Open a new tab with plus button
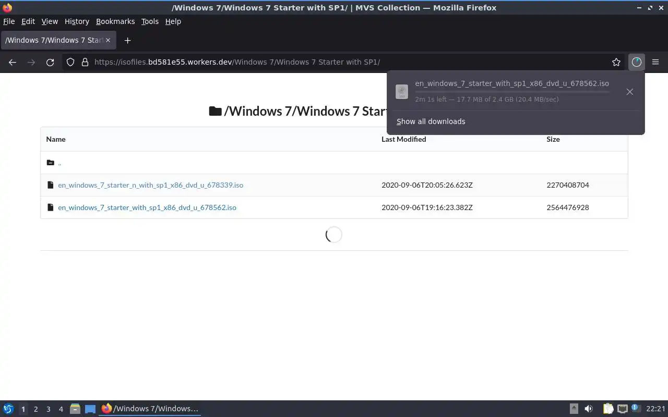The image size is (668, 417). 127,40
